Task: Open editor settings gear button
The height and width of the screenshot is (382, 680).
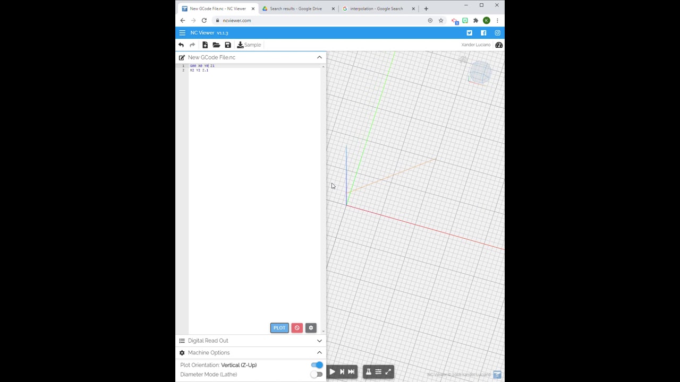Action: (x=311, y=328)
